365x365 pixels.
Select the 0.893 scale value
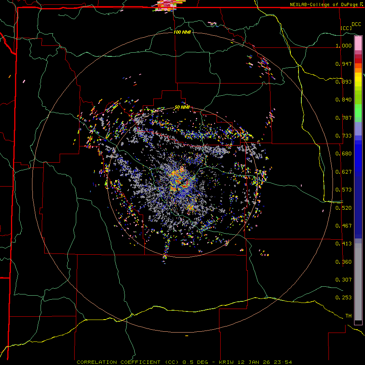(x=344, y=82)
